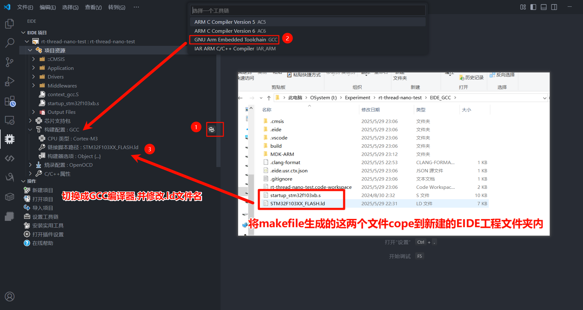Open Source Control view in activity bar

(10, 62)
